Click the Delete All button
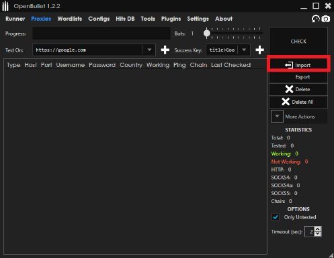This screenshot has width=334, height=258. pos(298,102)
